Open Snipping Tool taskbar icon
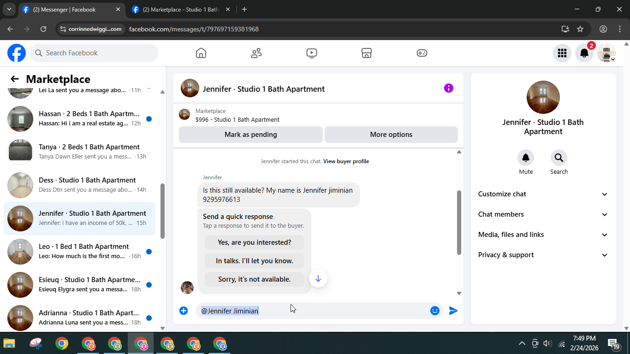 pyautogui.click(x=36, y=343)
